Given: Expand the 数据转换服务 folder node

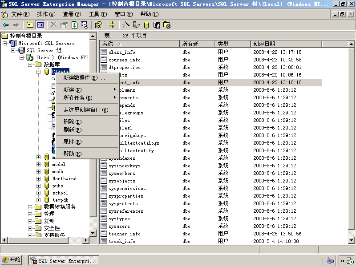Looking at the screenshot, I should pyautogui.click(x=30, y=207).
